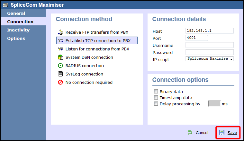
Task: Go to the Options tab
Action: coord(16,39)
